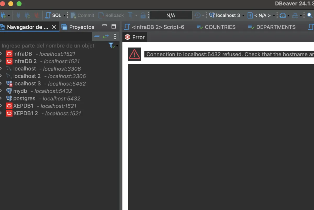
Task: Click the N/A field in the toolbar
Action: click(x=171, y=15)
